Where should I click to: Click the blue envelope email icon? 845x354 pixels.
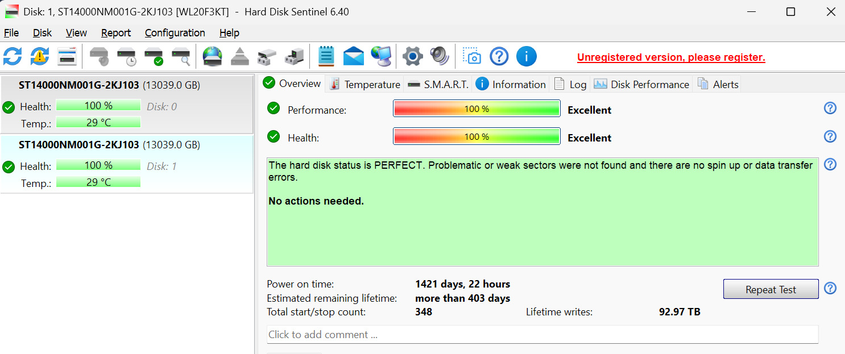pos(353,56)
